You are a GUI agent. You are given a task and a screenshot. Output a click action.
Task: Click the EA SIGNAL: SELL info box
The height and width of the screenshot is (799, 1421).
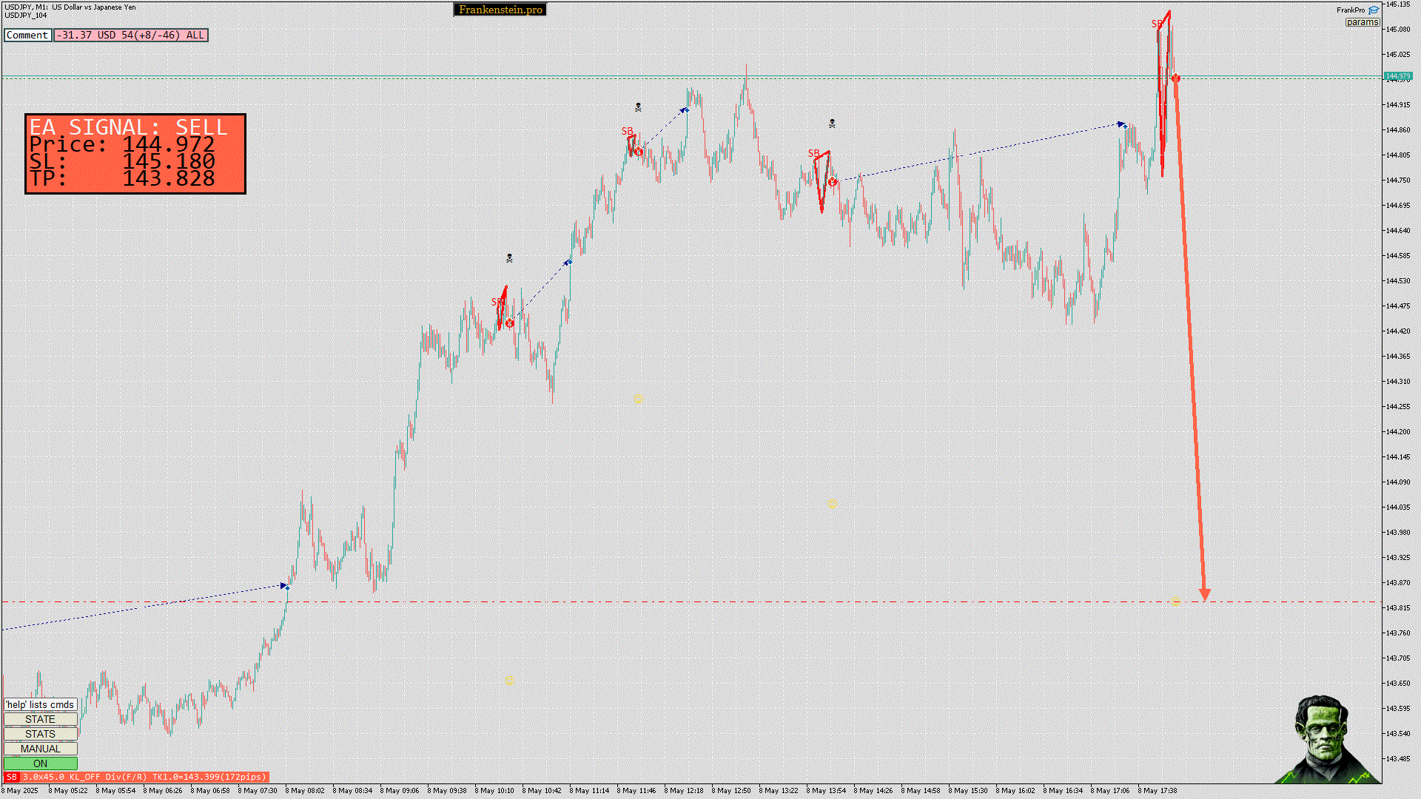135,154
